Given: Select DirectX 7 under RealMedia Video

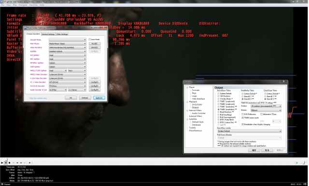Looking at the screenshot, I should (242, 96).
